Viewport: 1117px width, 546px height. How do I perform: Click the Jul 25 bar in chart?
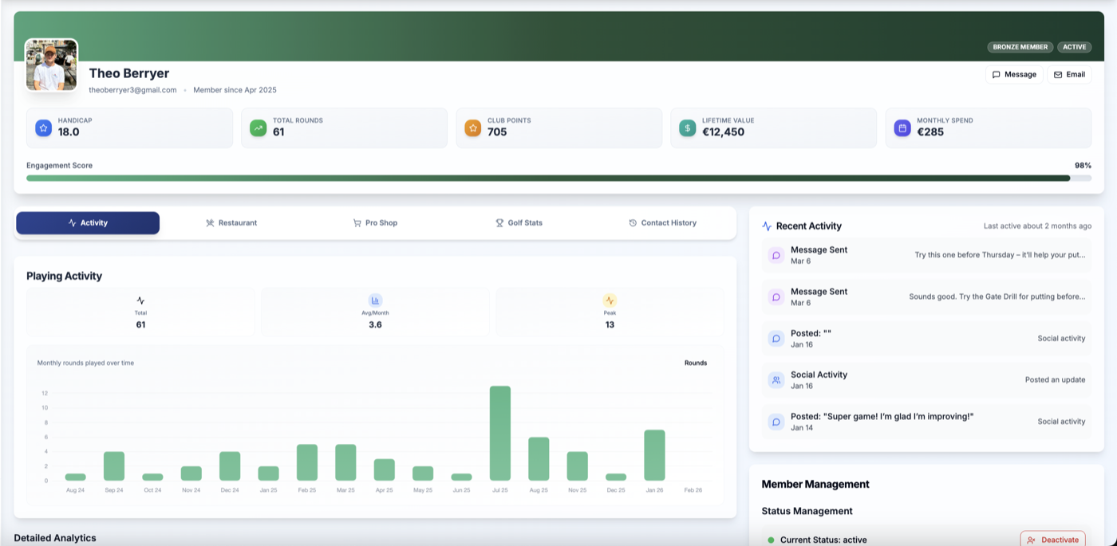coord(500,434)
